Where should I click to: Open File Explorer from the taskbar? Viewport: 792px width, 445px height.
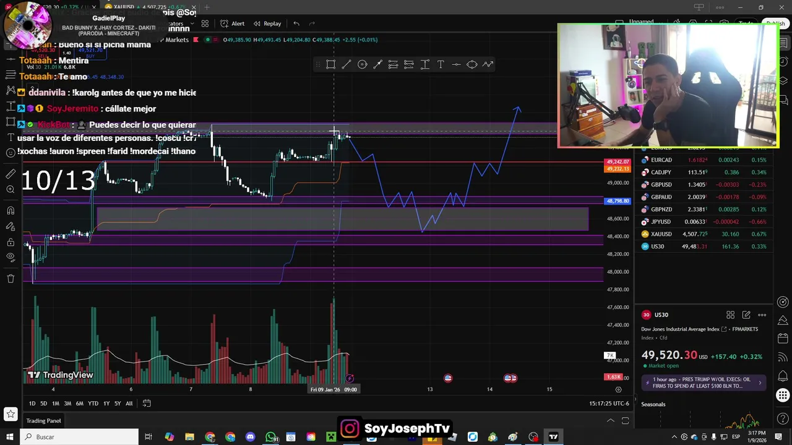189,437
